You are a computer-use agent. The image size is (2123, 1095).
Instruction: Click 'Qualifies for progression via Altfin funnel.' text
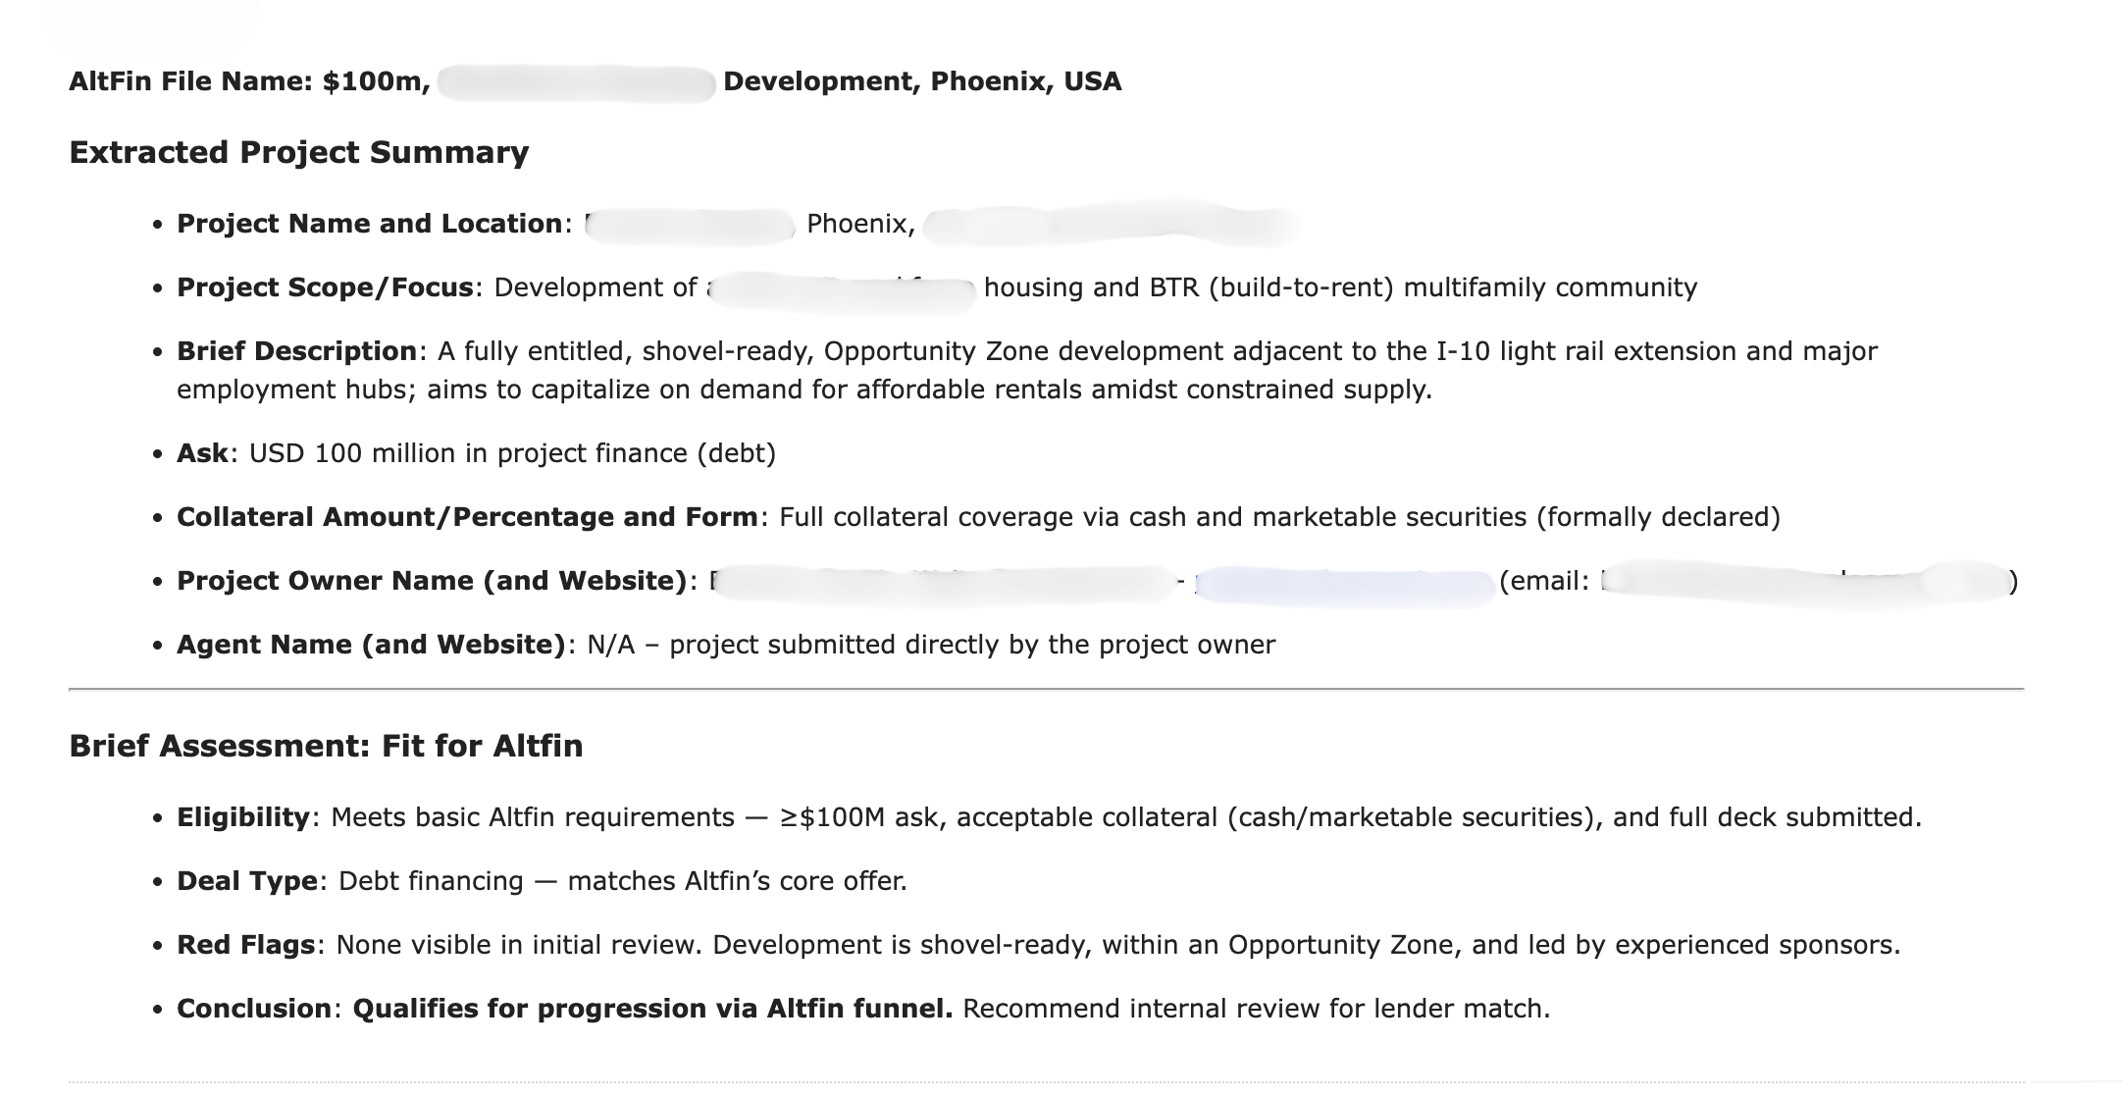pyautogui.click(x=651, y=1009)
